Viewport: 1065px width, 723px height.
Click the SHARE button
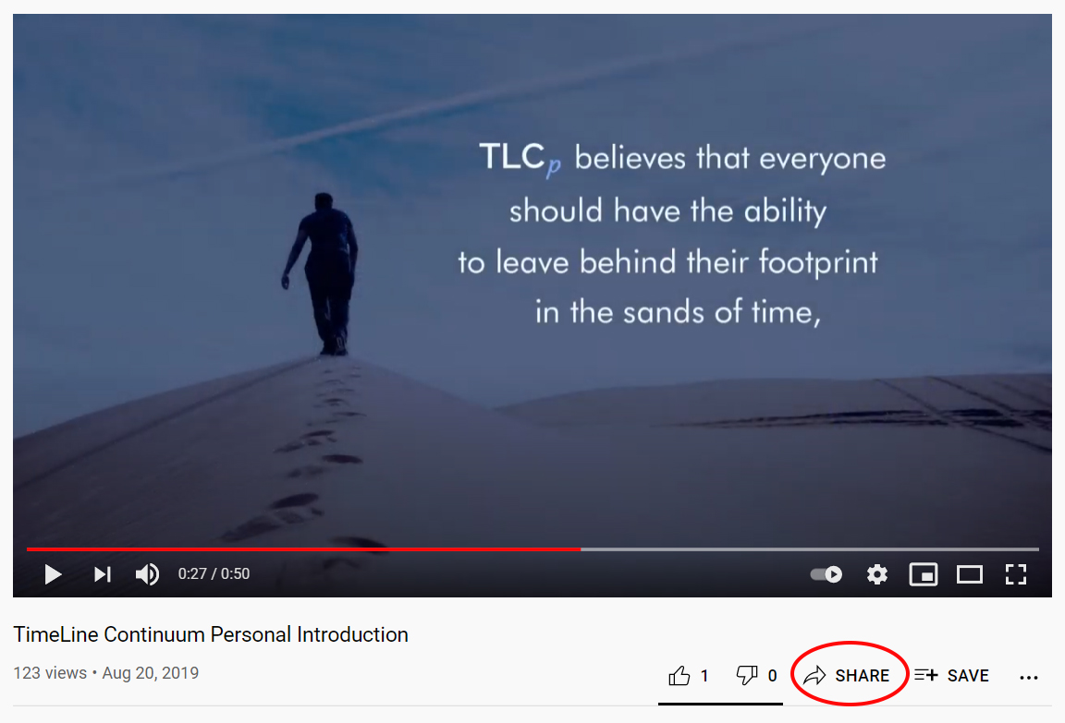pos(846,676)
